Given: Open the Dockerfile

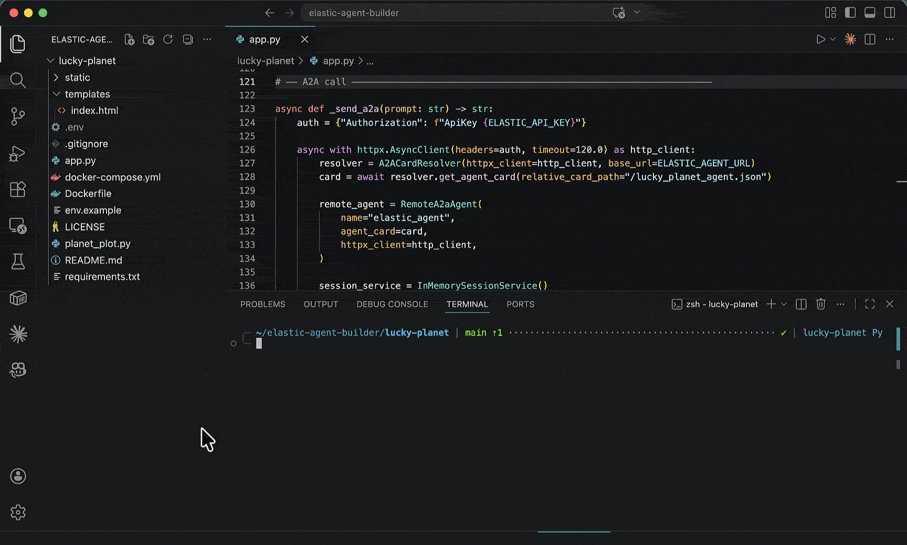Looking at the screenshot, I should [88, 194].
